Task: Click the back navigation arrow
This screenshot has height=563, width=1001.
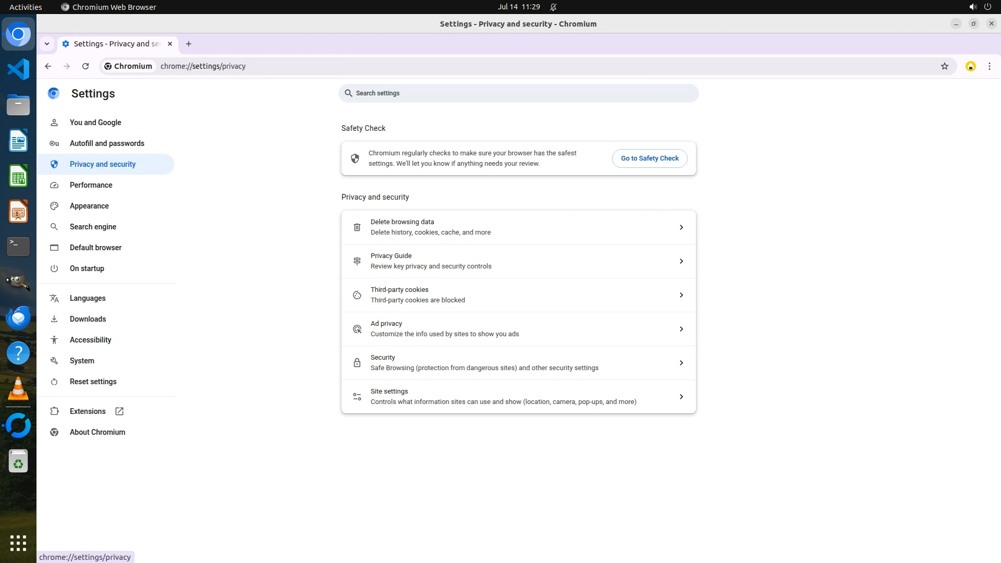Action: pyautogui.click(x=48, y=66)
